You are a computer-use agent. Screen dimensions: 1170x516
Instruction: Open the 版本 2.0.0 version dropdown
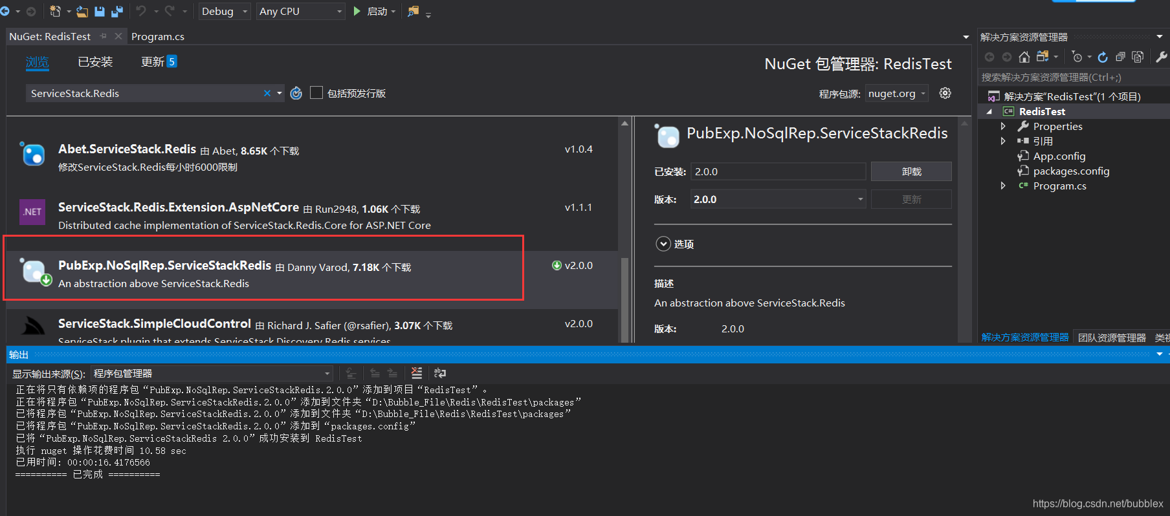pyautogui.click(x=778, y=199)
